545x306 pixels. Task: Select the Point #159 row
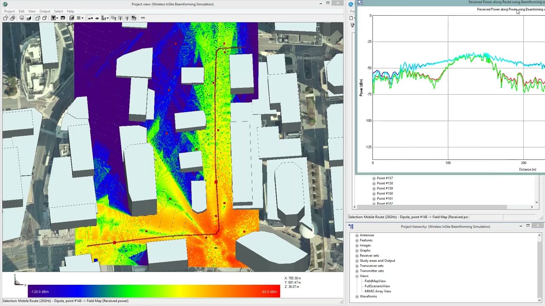[385, 189]
